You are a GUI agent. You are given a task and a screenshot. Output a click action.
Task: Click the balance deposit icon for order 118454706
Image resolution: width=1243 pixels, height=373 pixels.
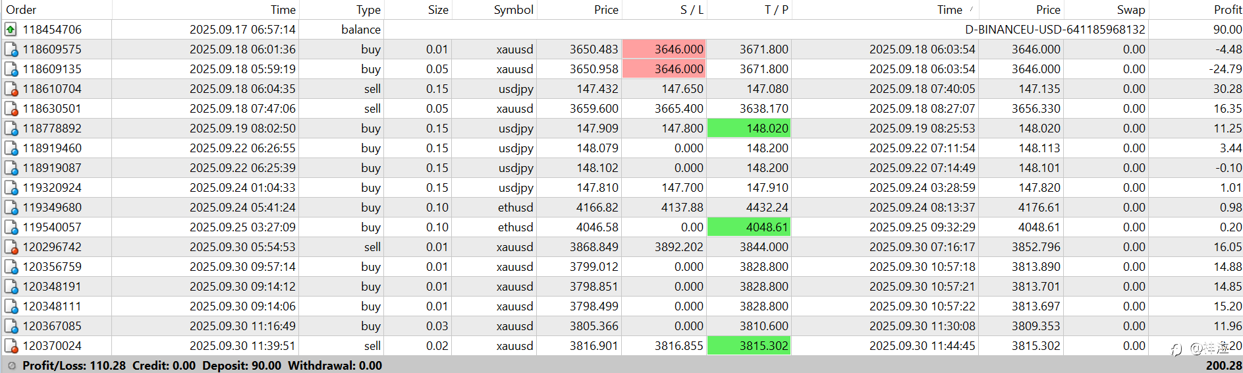11,30
